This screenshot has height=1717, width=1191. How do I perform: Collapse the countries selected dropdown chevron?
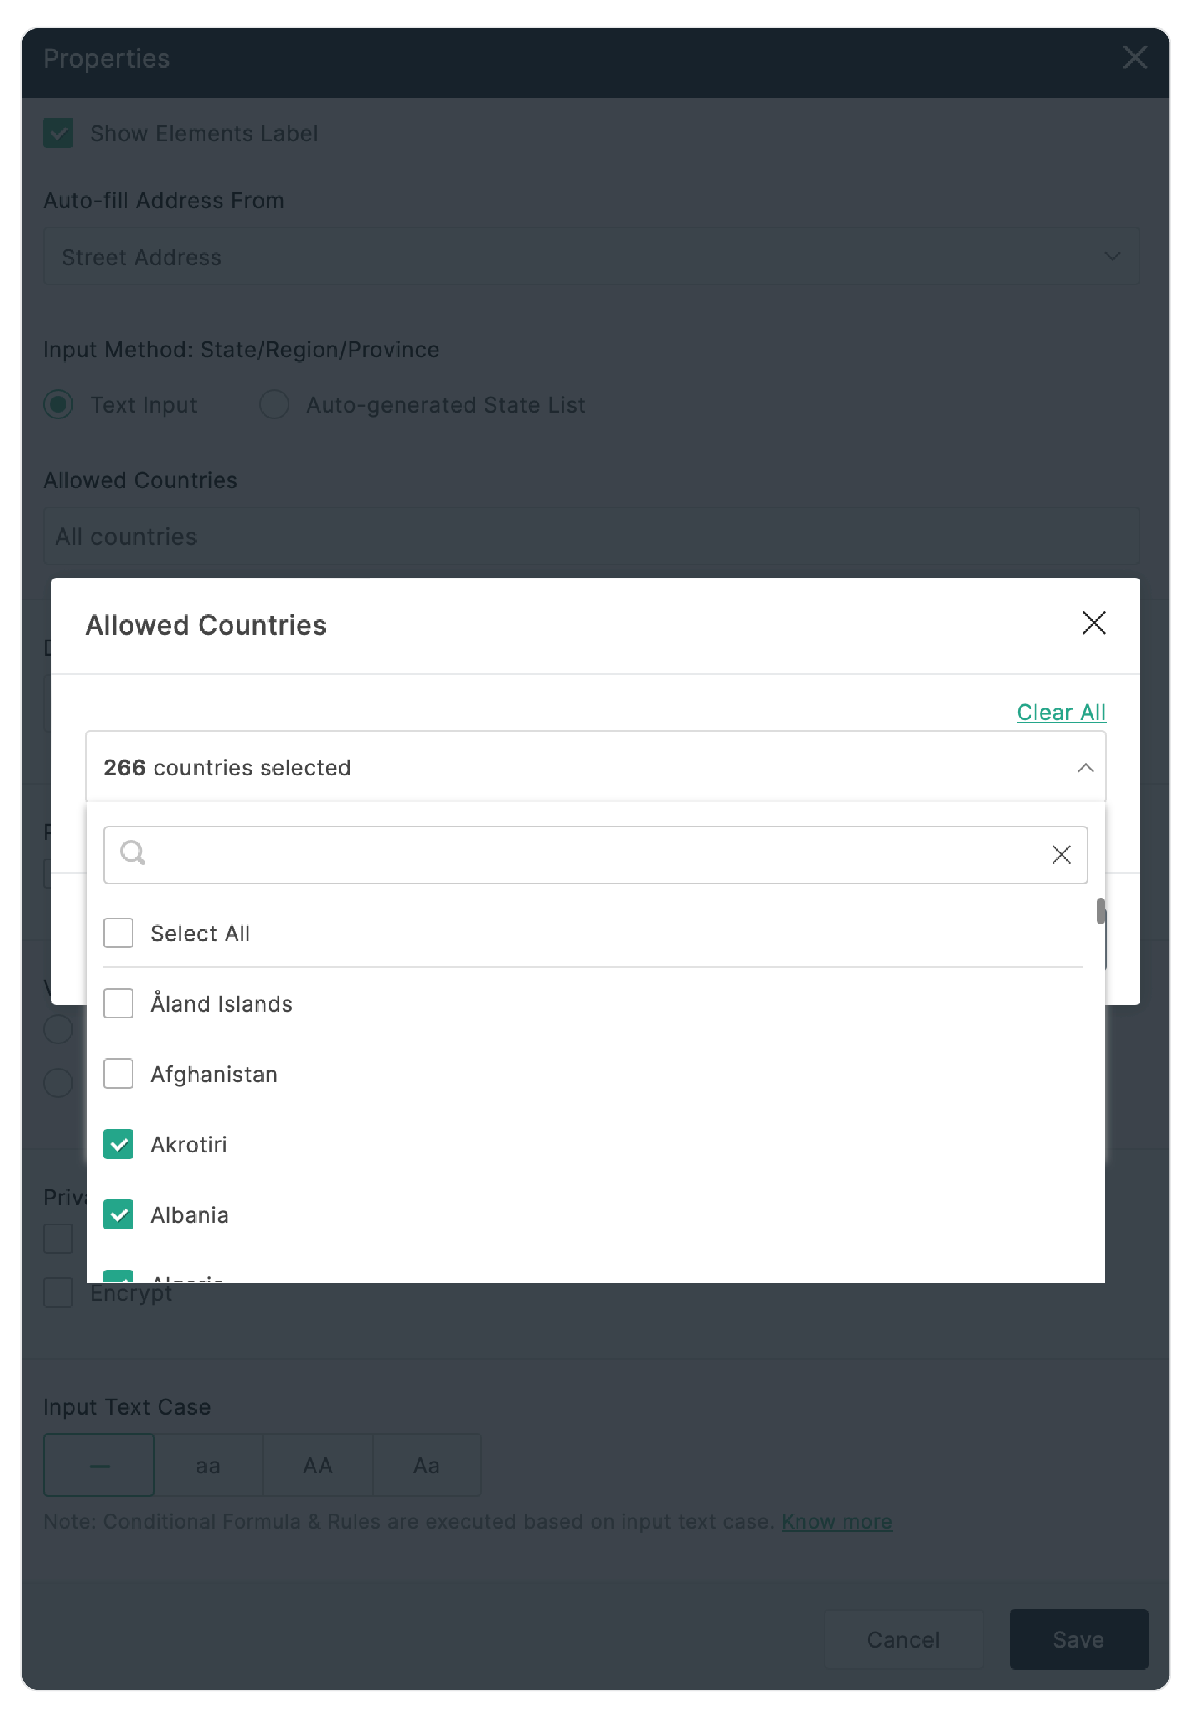click(1085, 767)
